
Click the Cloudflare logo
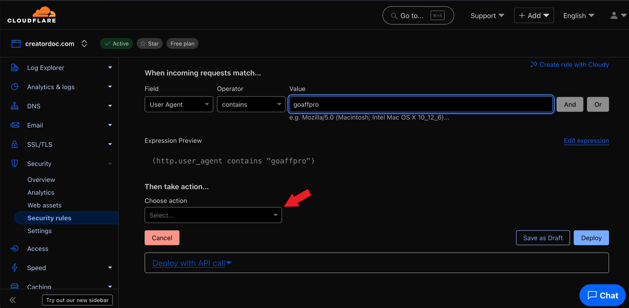(32, 15)
